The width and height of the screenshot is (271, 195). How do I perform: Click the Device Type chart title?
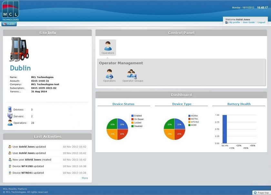pos(182,104)
